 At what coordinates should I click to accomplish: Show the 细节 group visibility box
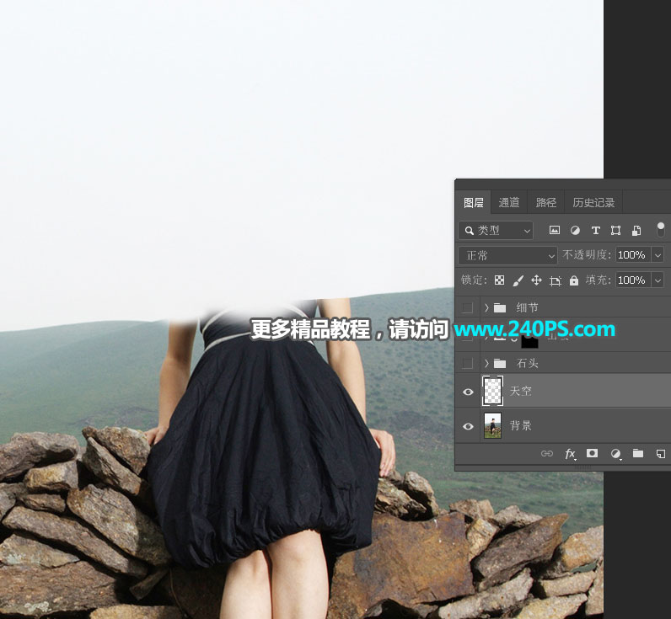click(468, 307)
